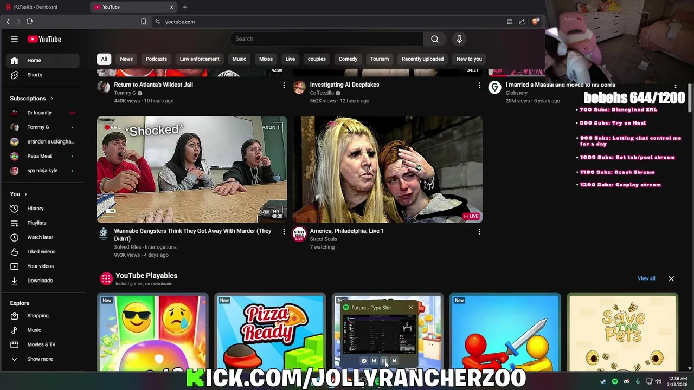Click the share icon in the address bar
Image resolution: width=694 pixels, height=390 pixels.
(x=522, y=22)
